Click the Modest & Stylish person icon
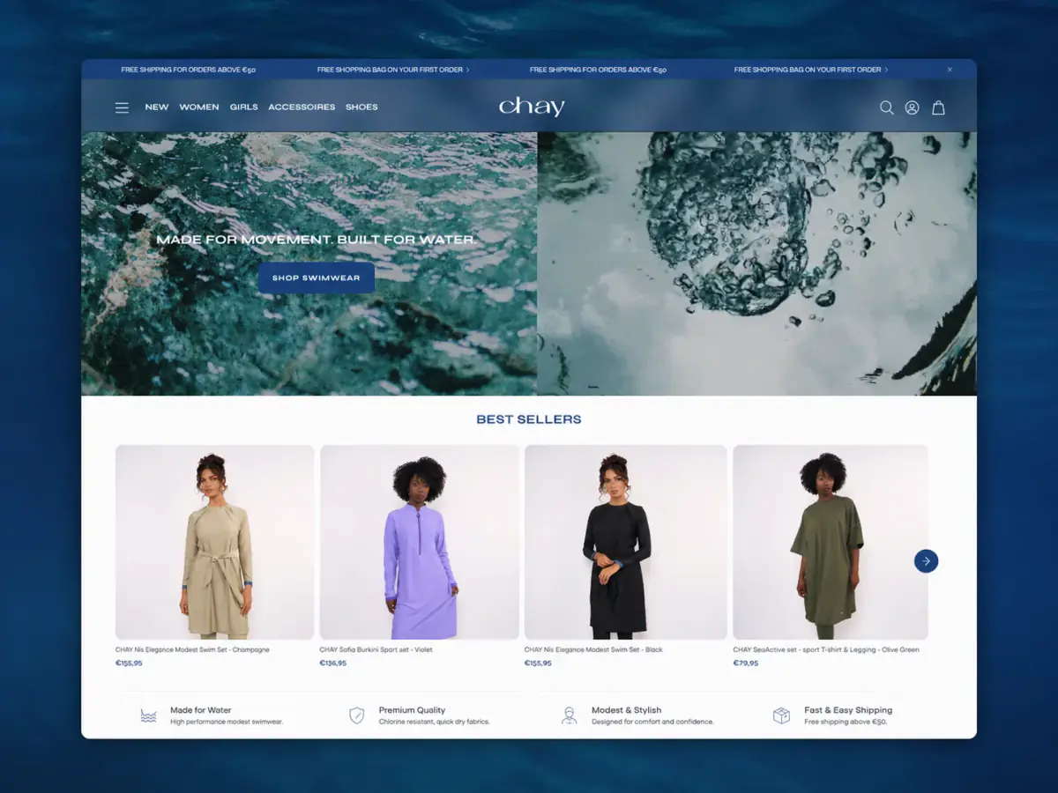Viewport: 1058px width, 793px height. pyautogui.click(x=570, y=715)
